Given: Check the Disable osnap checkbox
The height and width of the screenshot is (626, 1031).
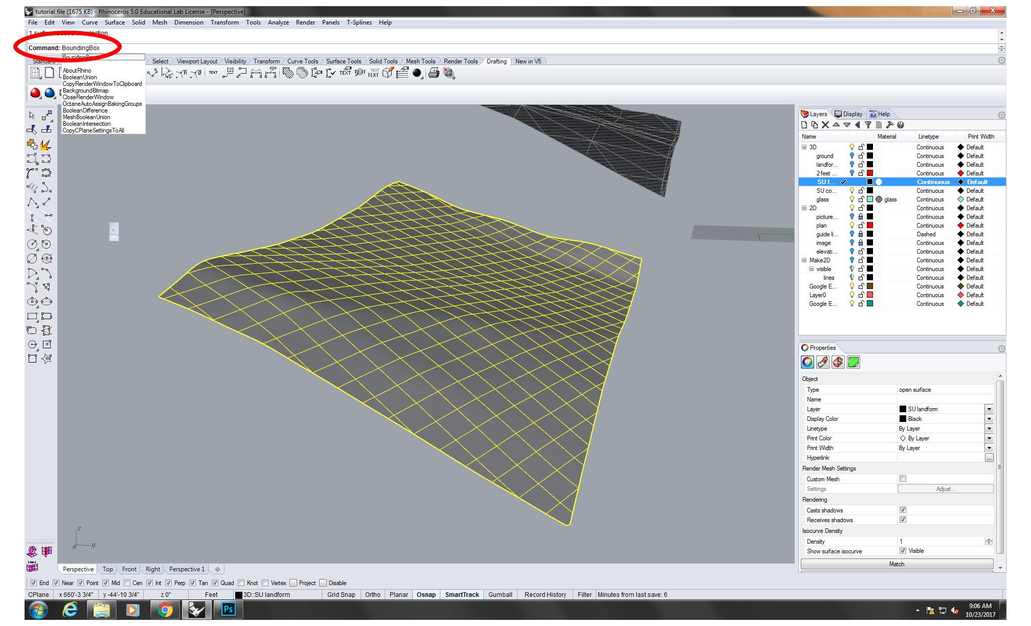Looking at the screenshot, I should point(323,583).
